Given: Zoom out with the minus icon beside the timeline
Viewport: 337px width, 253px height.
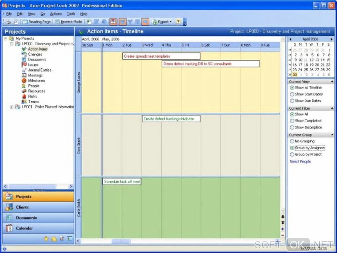Looking at the screenshot, I should click(x=283, y=235).
